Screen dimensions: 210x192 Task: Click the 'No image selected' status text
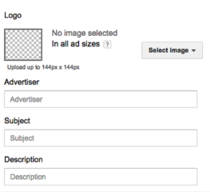[x=84, y=33]
